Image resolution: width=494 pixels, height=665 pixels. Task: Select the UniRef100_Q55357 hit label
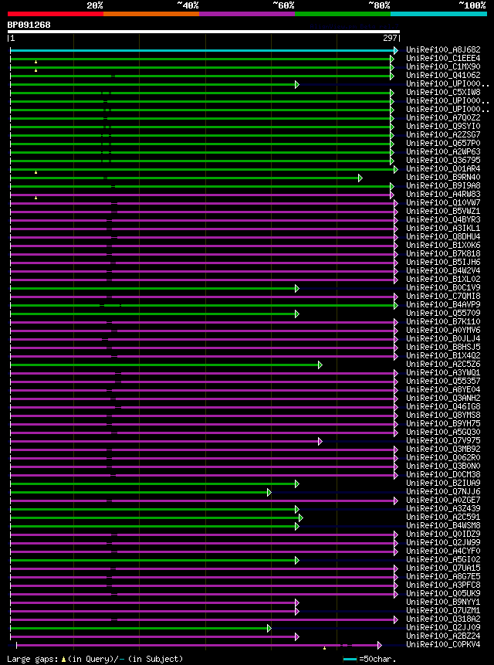point(443,382)
